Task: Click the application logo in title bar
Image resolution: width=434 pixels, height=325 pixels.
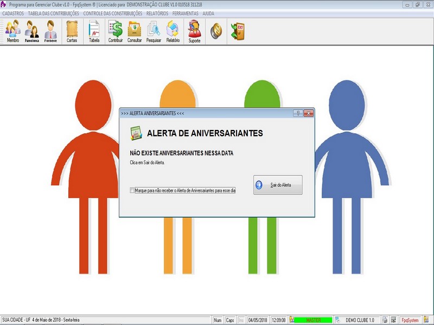Action: 3,4
